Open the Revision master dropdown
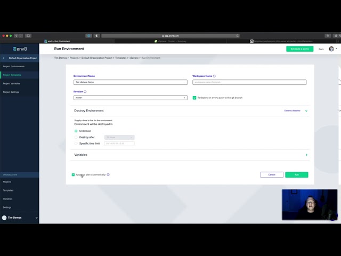The height and width of the screenshot is (256, 341). tap(130, 98)
